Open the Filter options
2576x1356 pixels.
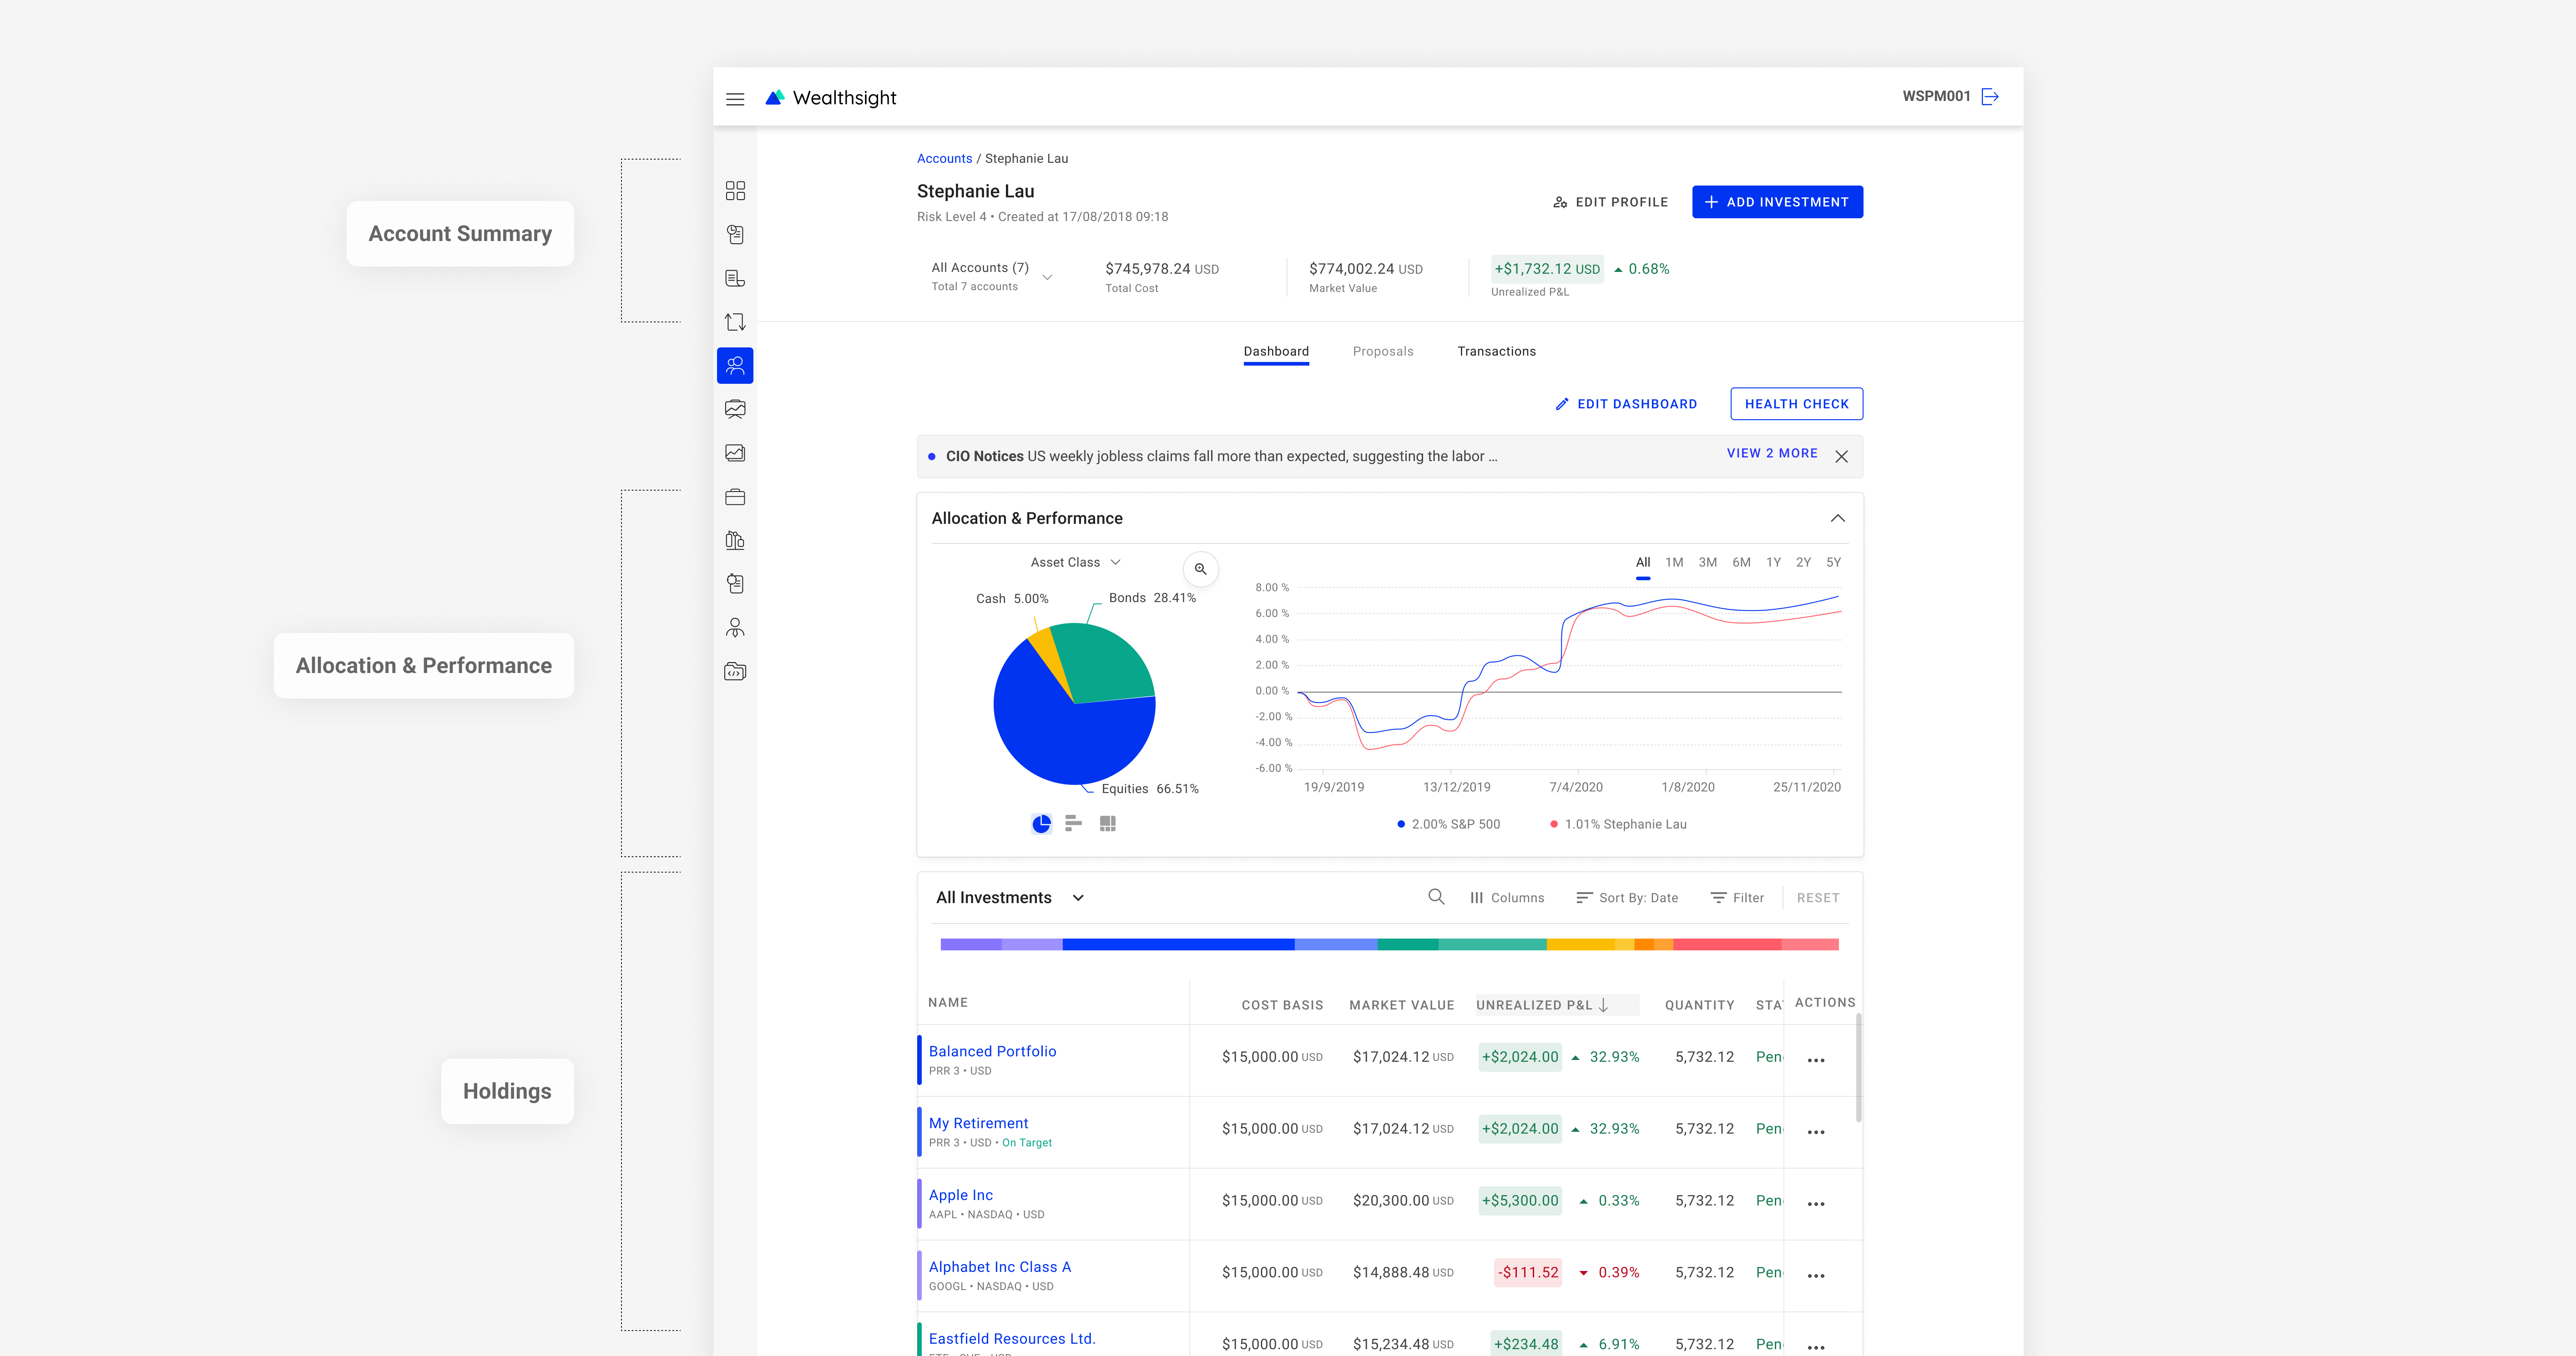[x=1737, y=899]
